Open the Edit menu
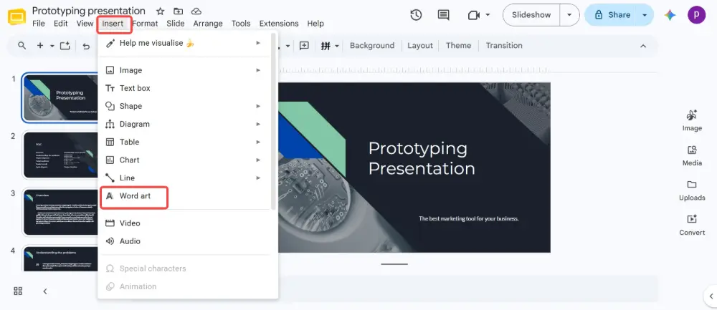Image resolution: width=717 pixels, height=310 pixels. click(x=61, y=24)
